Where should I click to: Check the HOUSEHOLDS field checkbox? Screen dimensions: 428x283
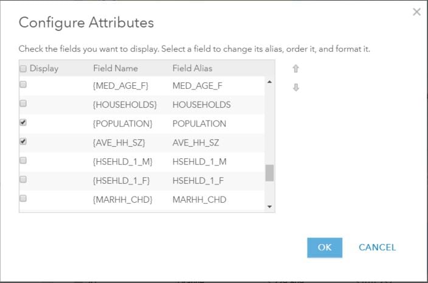pos(23,104)
